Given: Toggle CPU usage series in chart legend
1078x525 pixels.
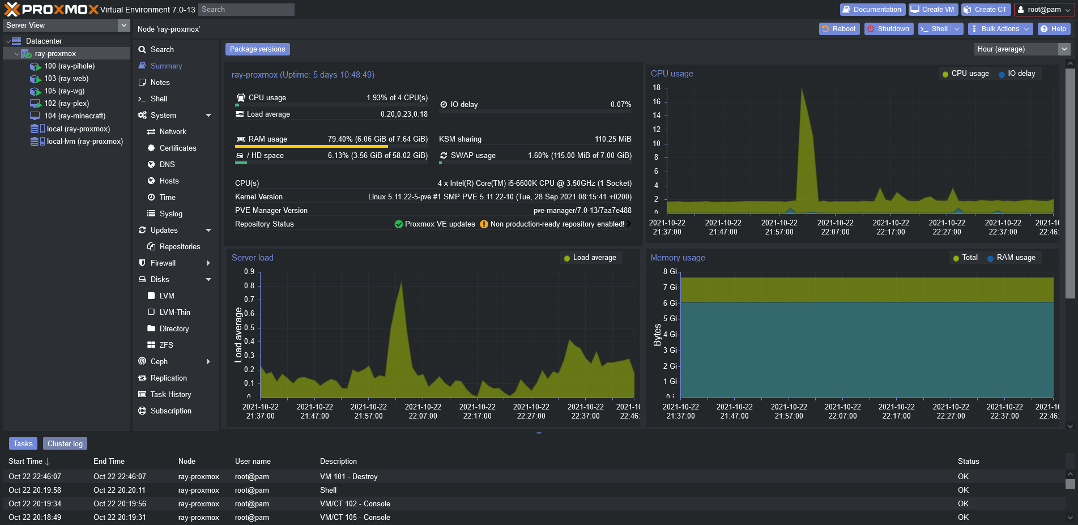Looking at the screenshot, I should coord(965,74).
